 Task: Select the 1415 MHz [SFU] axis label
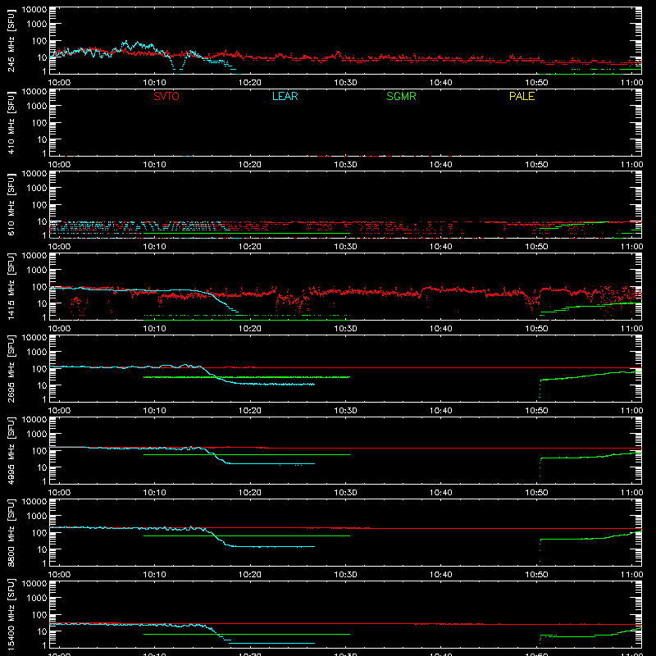(x=11, y=287)
